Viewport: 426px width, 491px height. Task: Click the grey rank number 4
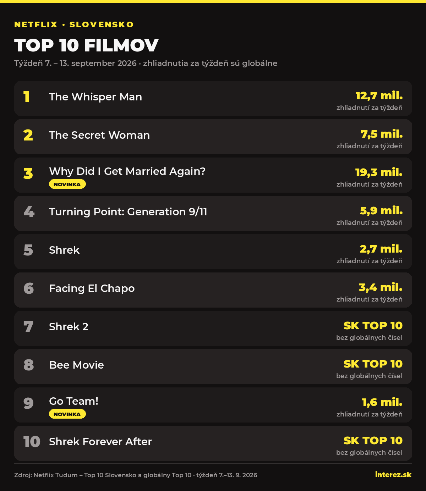[x=29, y=212]
